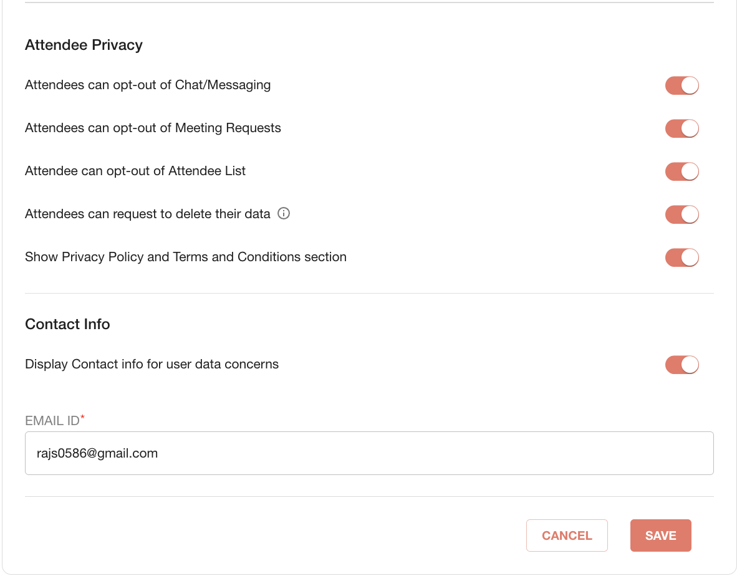Click the Attendee Privacy heading
Screen dimensions: 737x576
click(84, 45)
